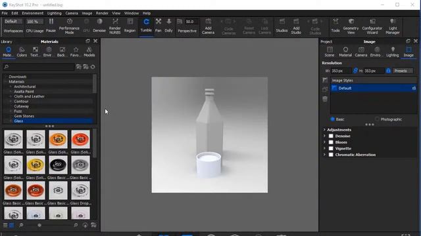The height and width of the screenshot is (236, 421).
Task: Select the Pan camera tool
Action: click(159, 26)
